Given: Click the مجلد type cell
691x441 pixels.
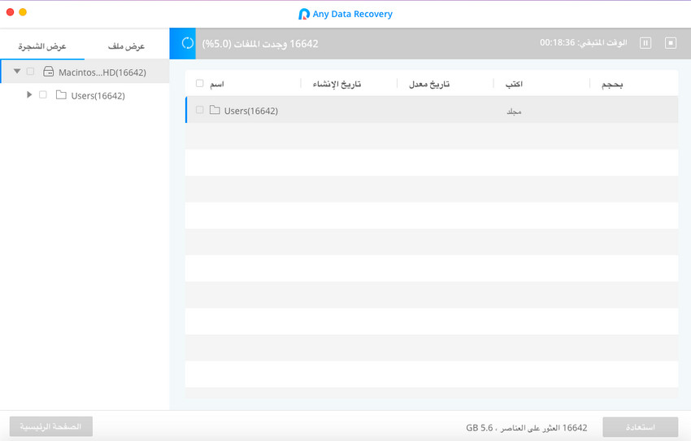Looking at the screenshot, I should [x=514, y=111].
